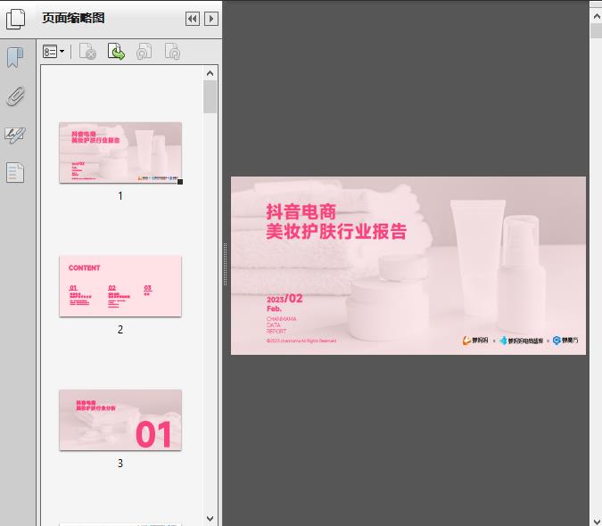Image resolution: width=602 pixels, height=526 pixels.
Task: Click the CHANMAMA DATA REPORT text
Action: pos(282,325)
